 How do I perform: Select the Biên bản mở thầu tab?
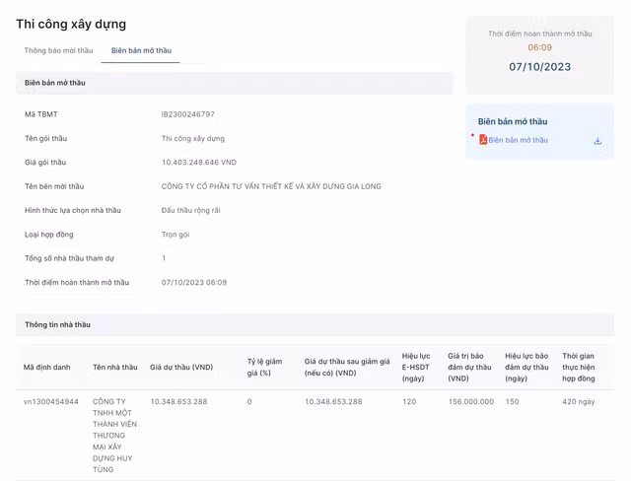coord(141,50)
